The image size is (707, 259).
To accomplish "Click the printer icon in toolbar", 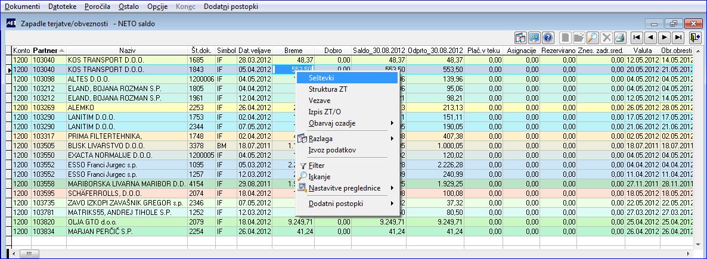I will (x=619, y=38).
